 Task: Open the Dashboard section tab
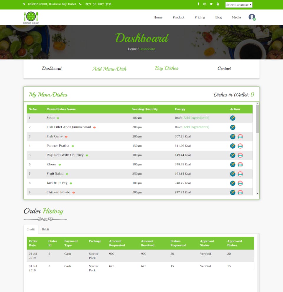click(x=52, y=68)
